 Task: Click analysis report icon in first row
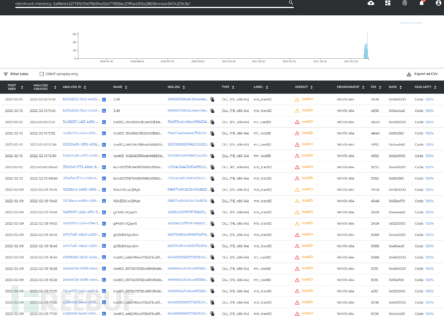(x=103, y=100)
